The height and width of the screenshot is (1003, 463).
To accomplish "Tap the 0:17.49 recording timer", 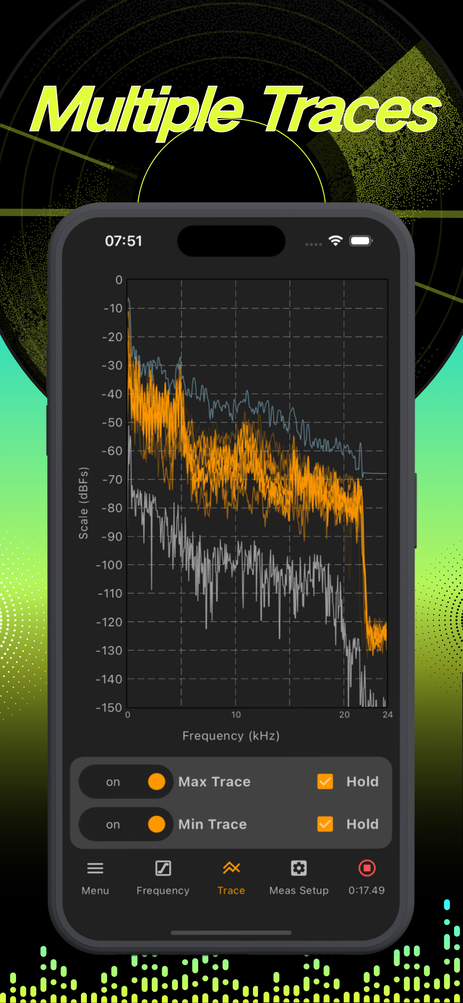I will point(366,890).
